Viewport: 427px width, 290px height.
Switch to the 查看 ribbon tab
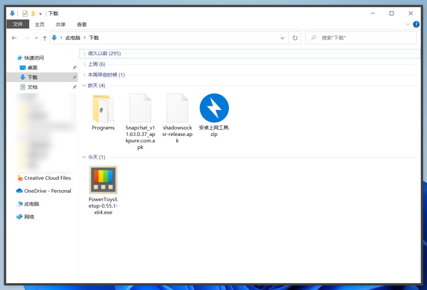82,24
